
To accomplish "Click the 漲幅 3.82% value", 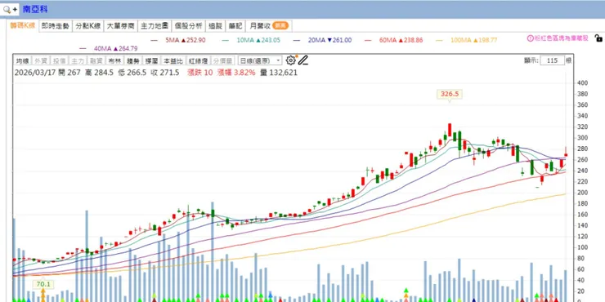I will pos(236,73).
